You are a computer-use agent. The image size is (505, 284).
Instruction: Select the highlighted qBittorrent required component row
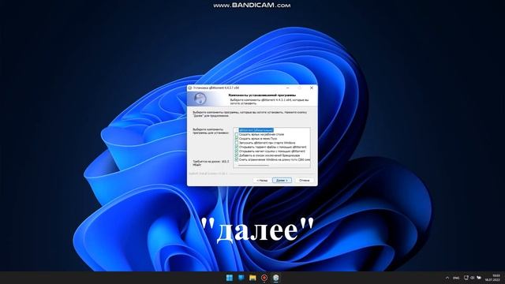tap(256, 130)
